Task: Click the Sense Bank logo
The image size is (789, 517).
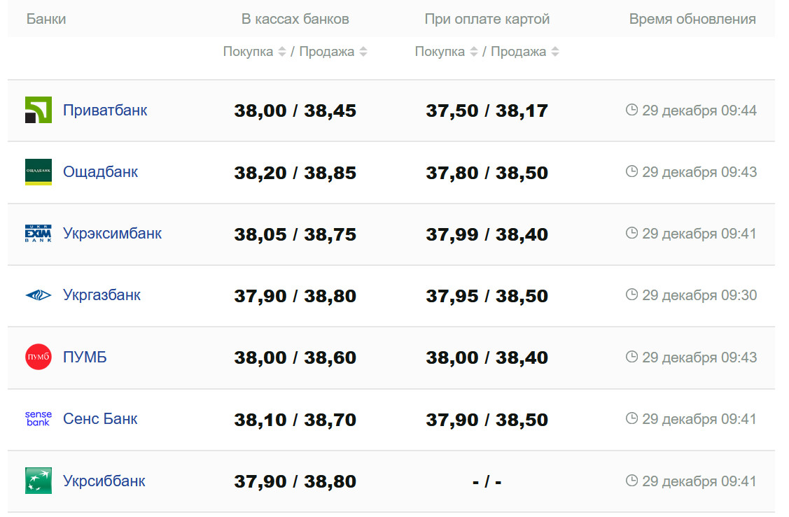Action: (38, 419)
